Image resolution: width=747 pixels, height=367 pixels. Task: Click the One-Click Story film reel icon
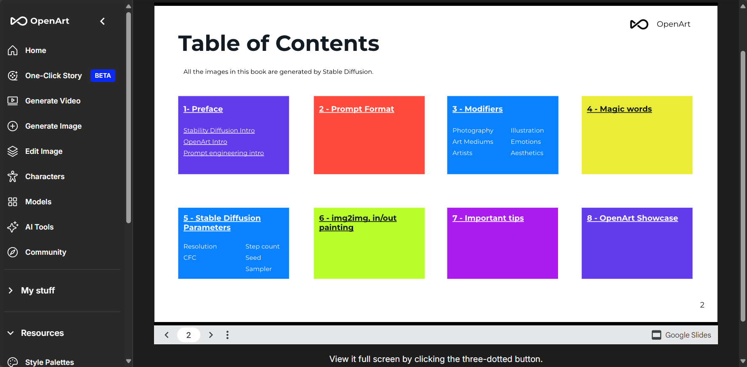click(x=13, y=76)
